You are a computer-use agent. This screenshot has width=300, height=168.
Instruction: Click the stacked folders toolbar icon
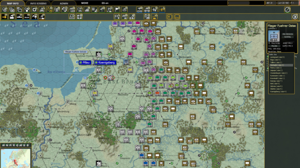(x=20, y=10)
